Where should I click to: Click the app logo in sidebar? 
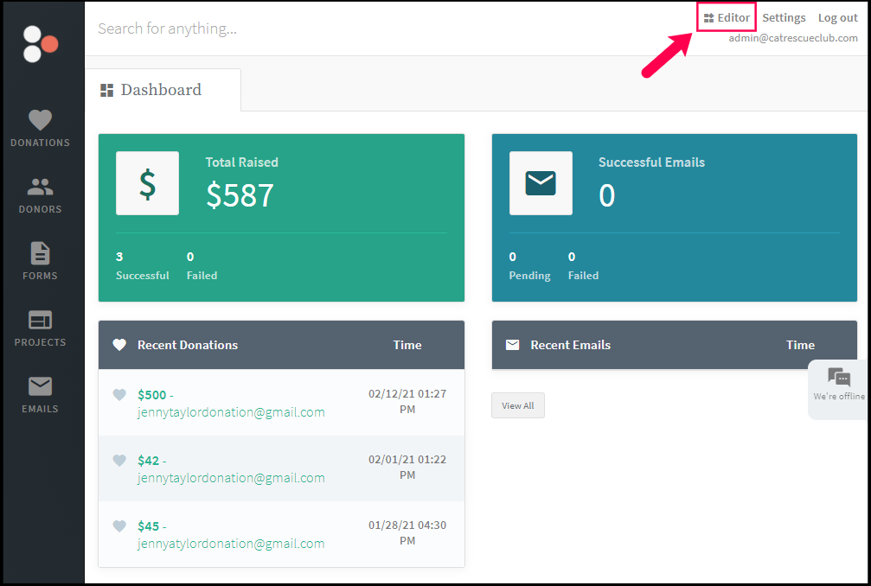click(x=41, y=43)
